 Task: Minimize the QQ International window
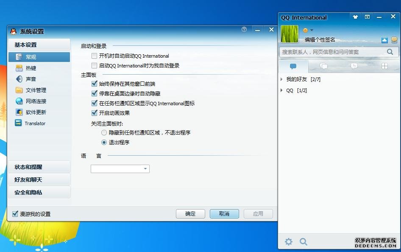379,17
